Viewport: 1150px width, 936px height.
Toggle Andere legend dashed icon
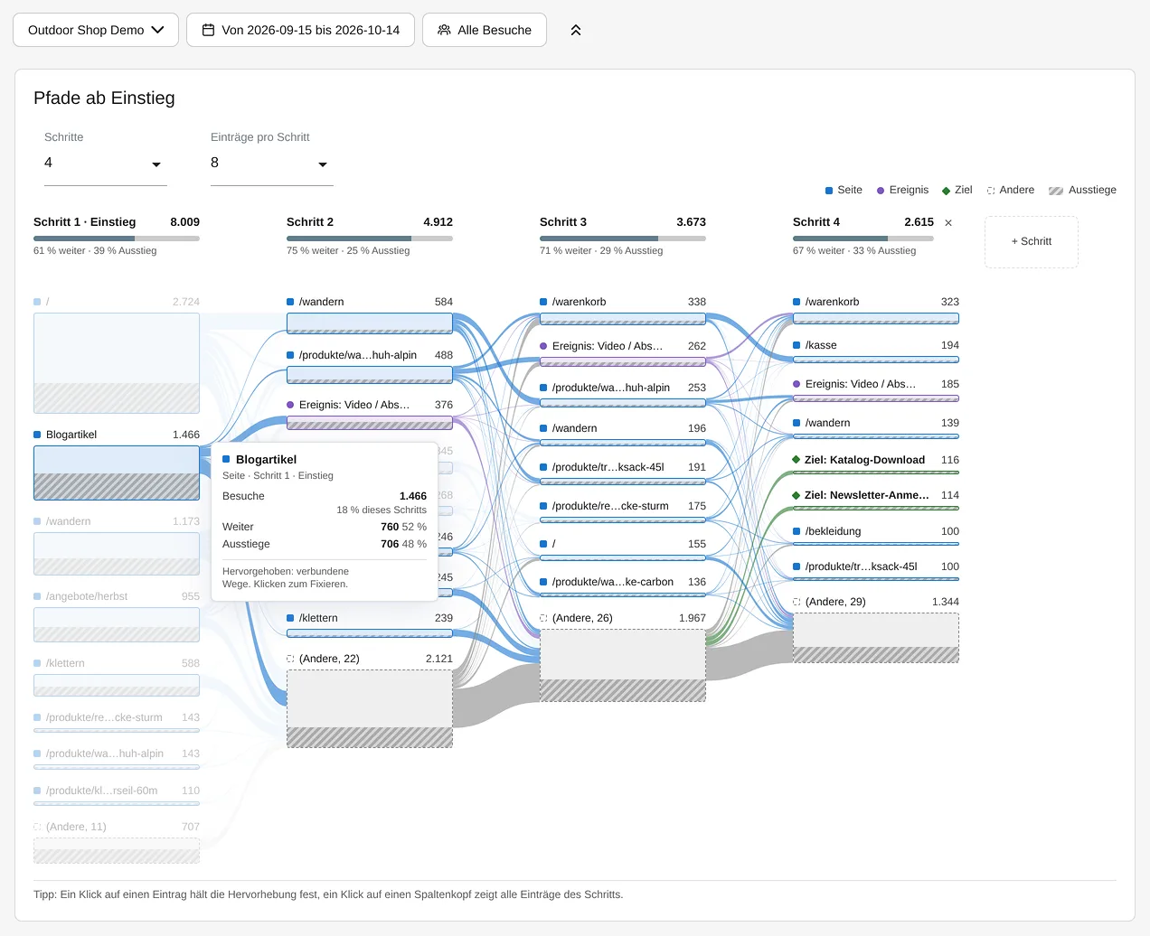click(x=991, y=191)
